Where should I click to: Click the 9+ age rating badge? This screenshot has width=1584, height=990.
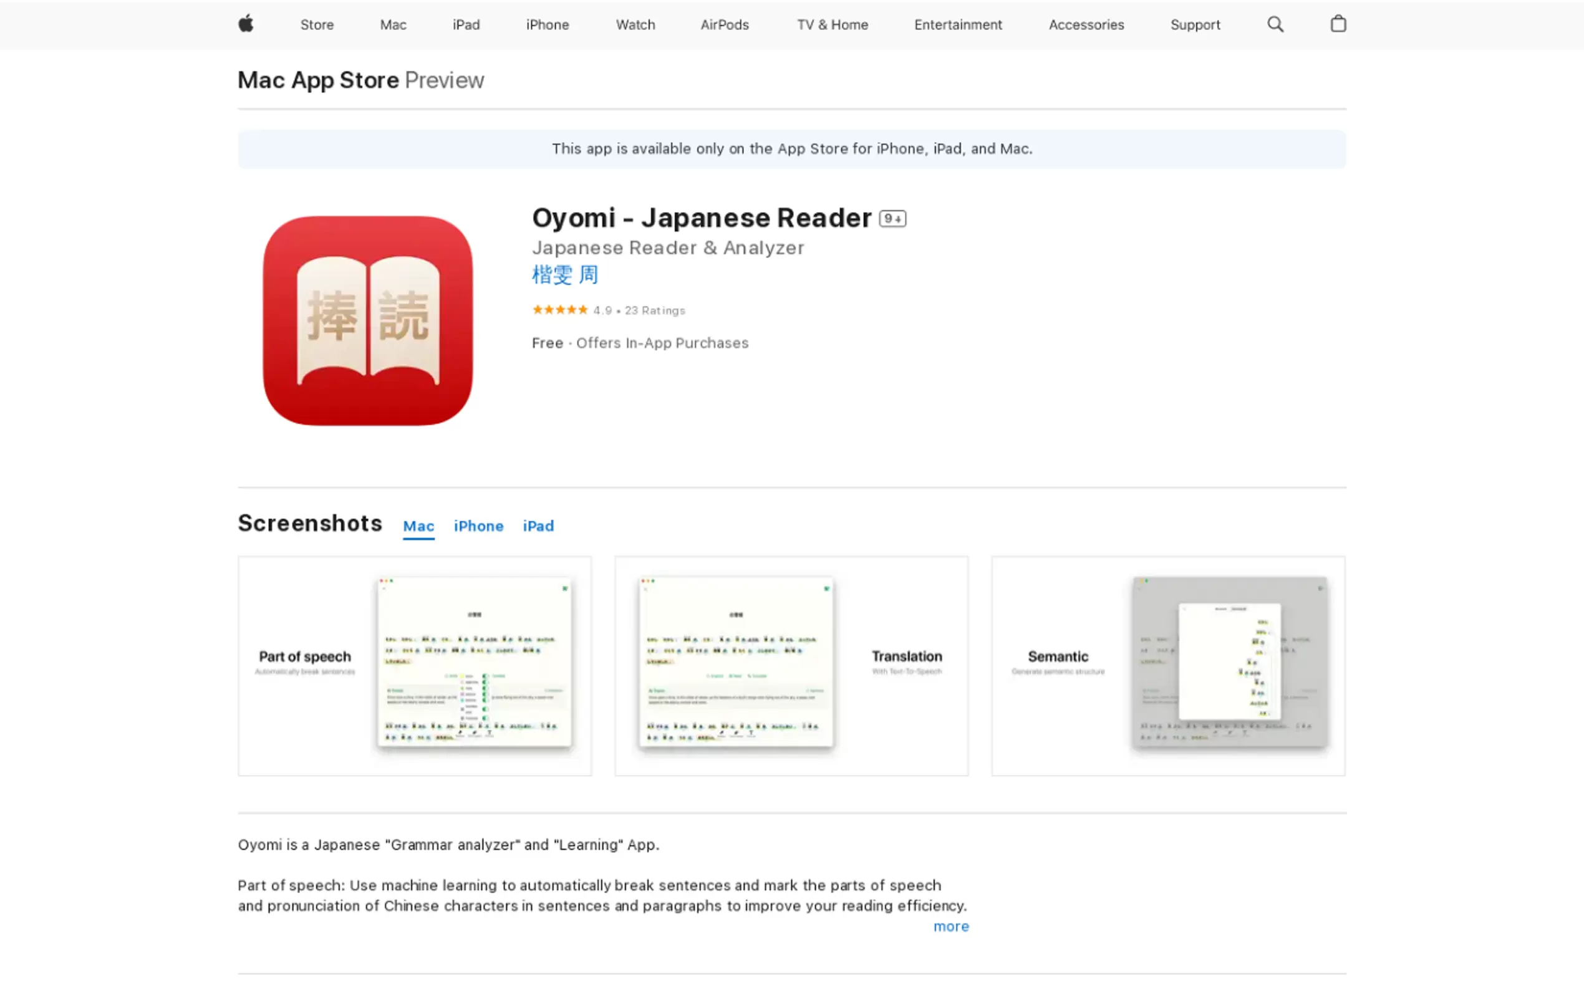[x=892, y=219]
